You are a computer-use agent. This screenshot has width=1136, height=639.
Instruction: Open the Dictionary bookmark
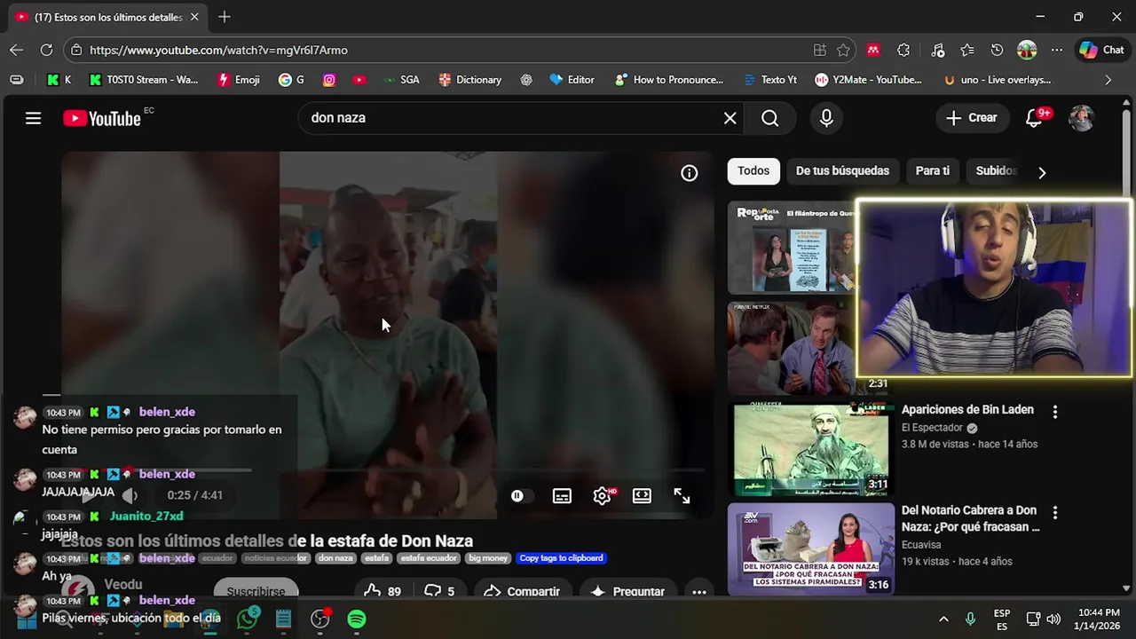(x=469, y=80)
